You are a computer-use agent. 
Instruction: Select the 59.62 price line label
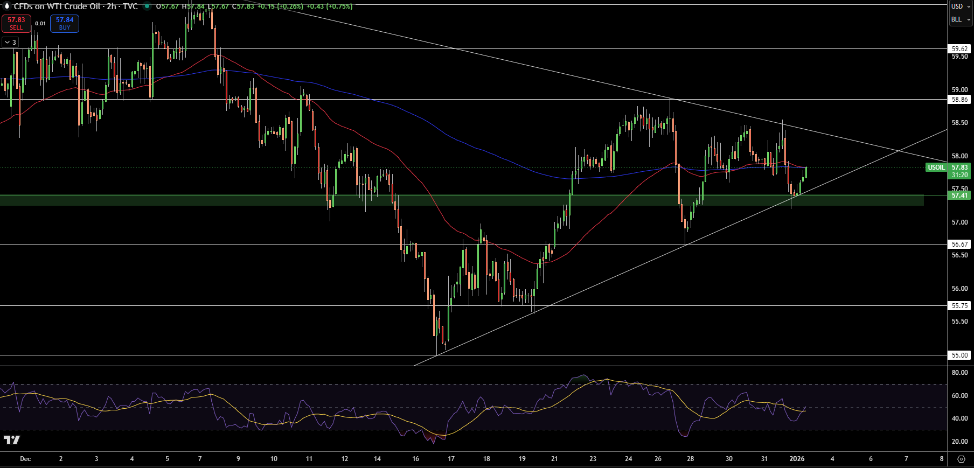959,48
